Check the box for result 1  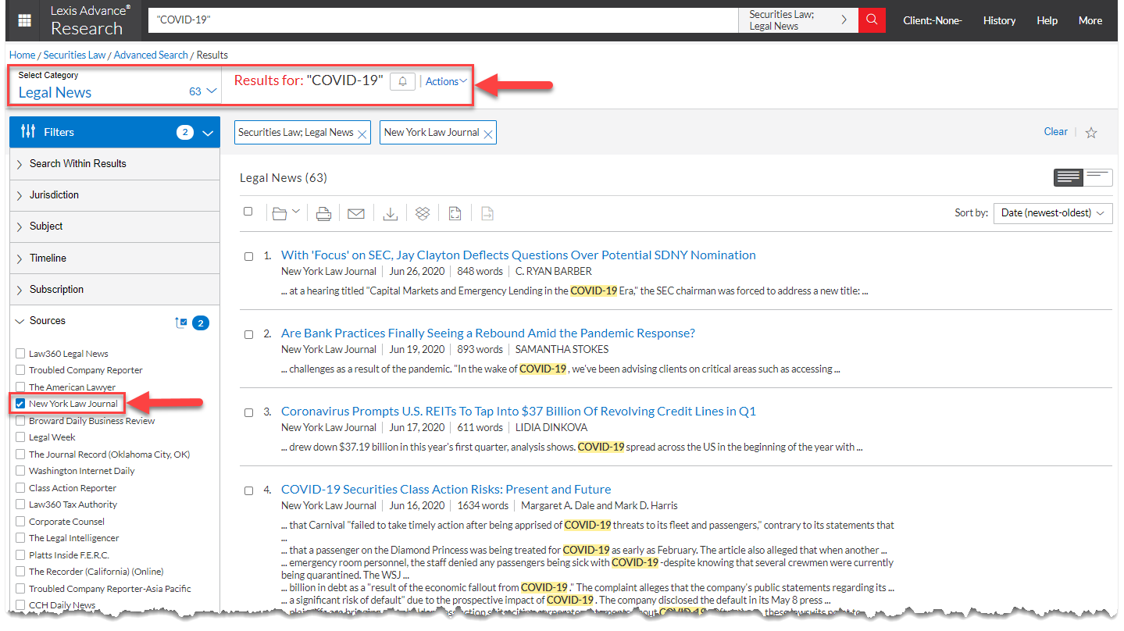click(x=248, y=256)
